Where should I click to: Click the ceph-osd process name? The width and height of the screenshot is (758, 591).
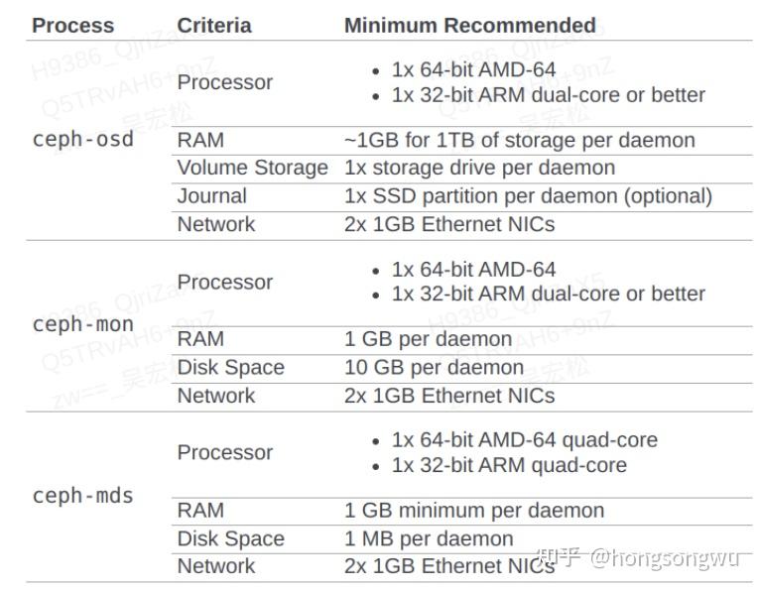pos(82,139)
